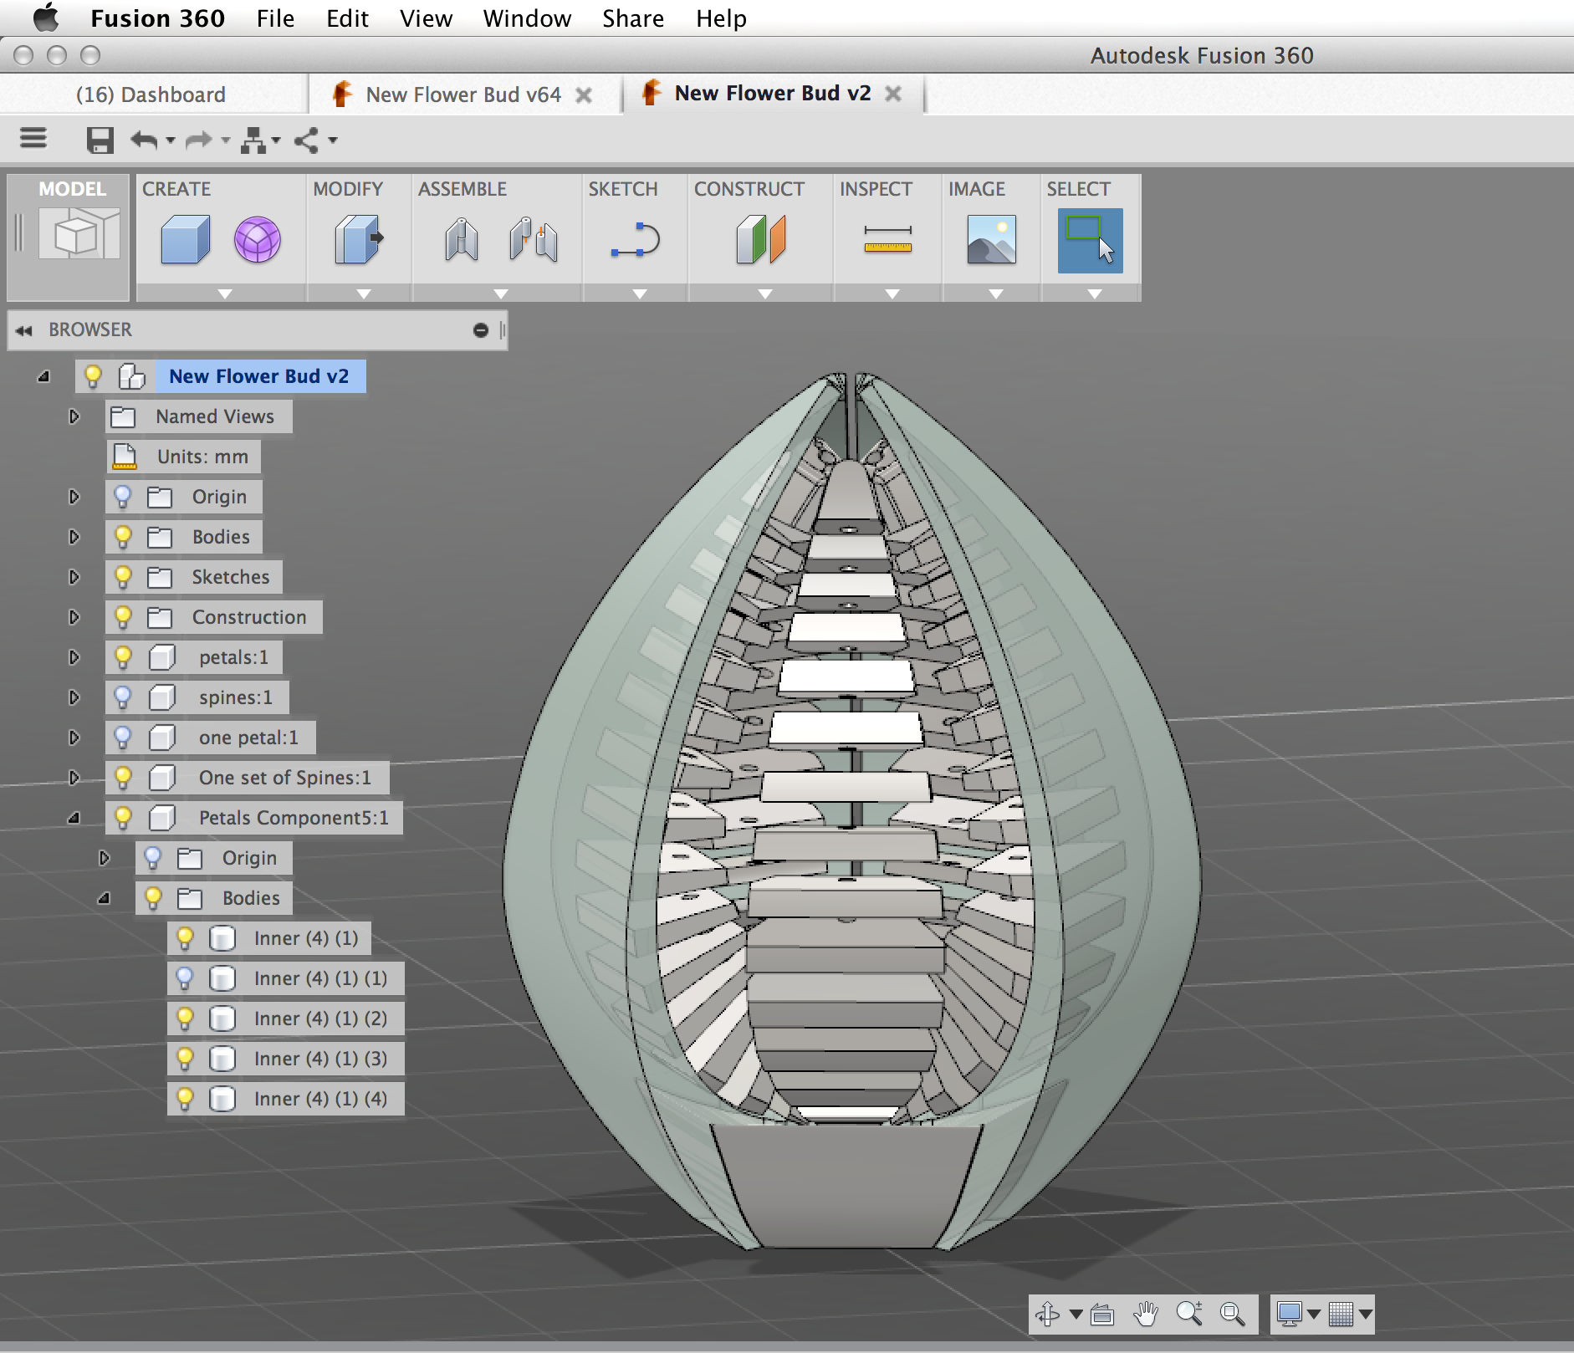Open the CREATE panel dropdown arrow
This screenshot has width=1574, height=1353.
tap(224, 294)
